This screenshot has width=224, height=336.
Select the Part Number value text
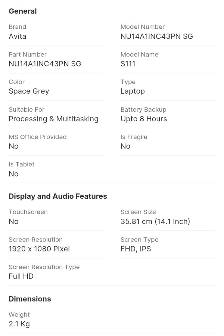45,64
